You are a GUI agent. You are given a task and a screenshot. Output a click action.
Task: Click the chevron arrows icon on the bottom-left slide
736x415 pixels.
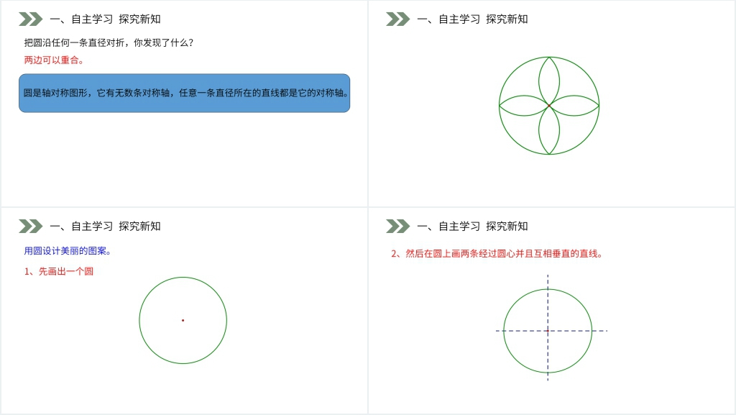[31, 226]
